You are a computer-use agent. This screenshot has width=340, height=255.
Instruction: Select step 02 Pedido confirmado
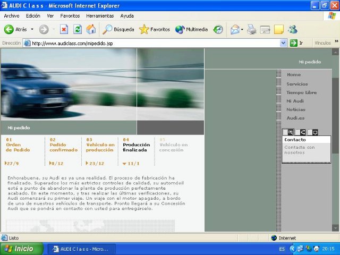tap(63, 145)
